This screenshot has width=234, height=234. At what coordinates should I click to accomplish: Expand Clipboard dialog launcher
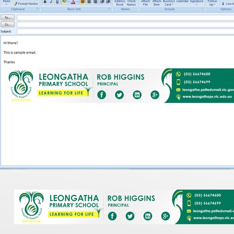point(37,9)
